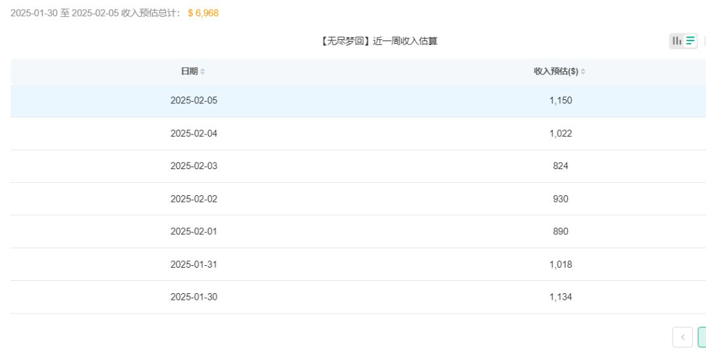The width and height of the screenshot is (706, 350).
Task: Click the revenue value 1,150
Action: [x=561, y=101]
